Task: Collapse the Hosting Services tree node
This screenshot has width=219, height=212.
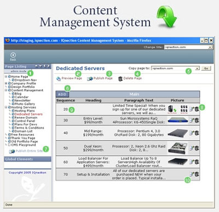Action: tap(6, 107)
